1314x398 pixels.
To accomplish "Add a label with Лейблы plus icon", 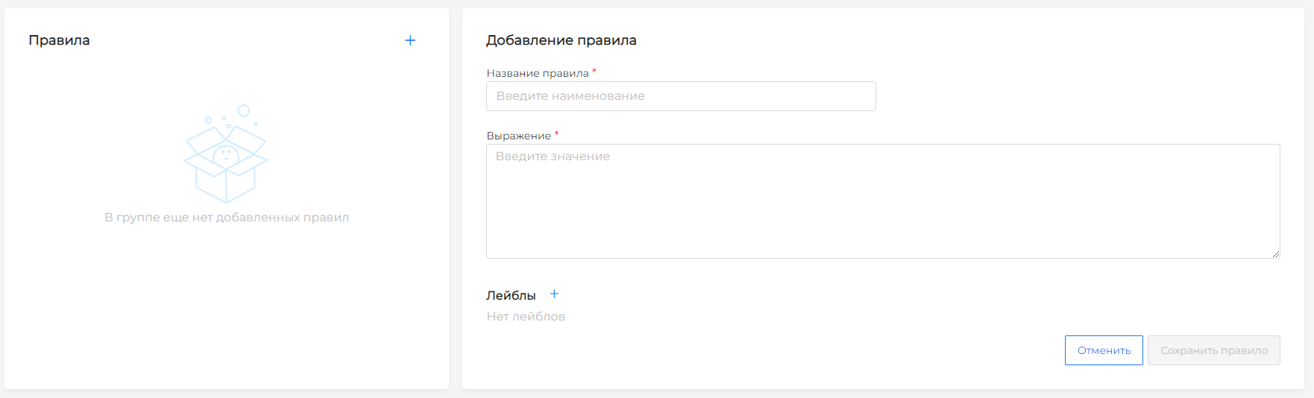I will (x=554, y=294).
